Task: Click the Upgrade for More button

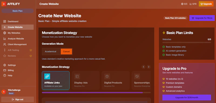Action: [x=202, y=18]
